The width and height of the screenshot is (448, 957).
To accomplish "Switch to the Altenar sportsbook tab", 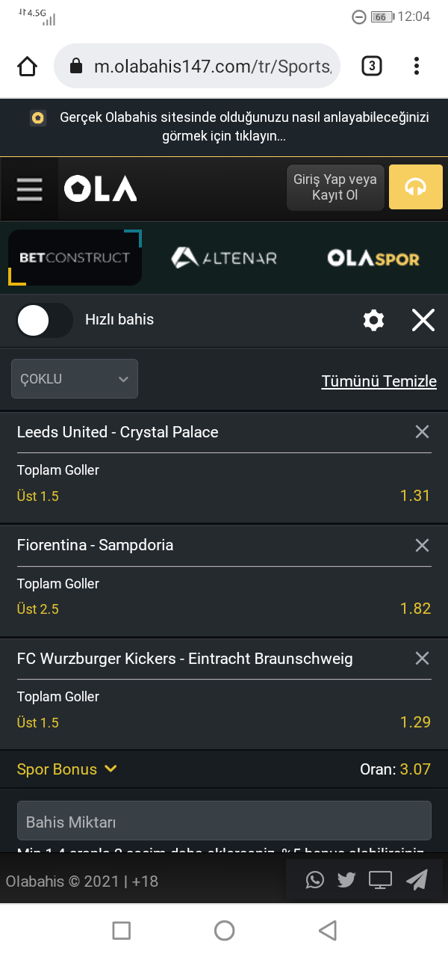I will (224, 258).
